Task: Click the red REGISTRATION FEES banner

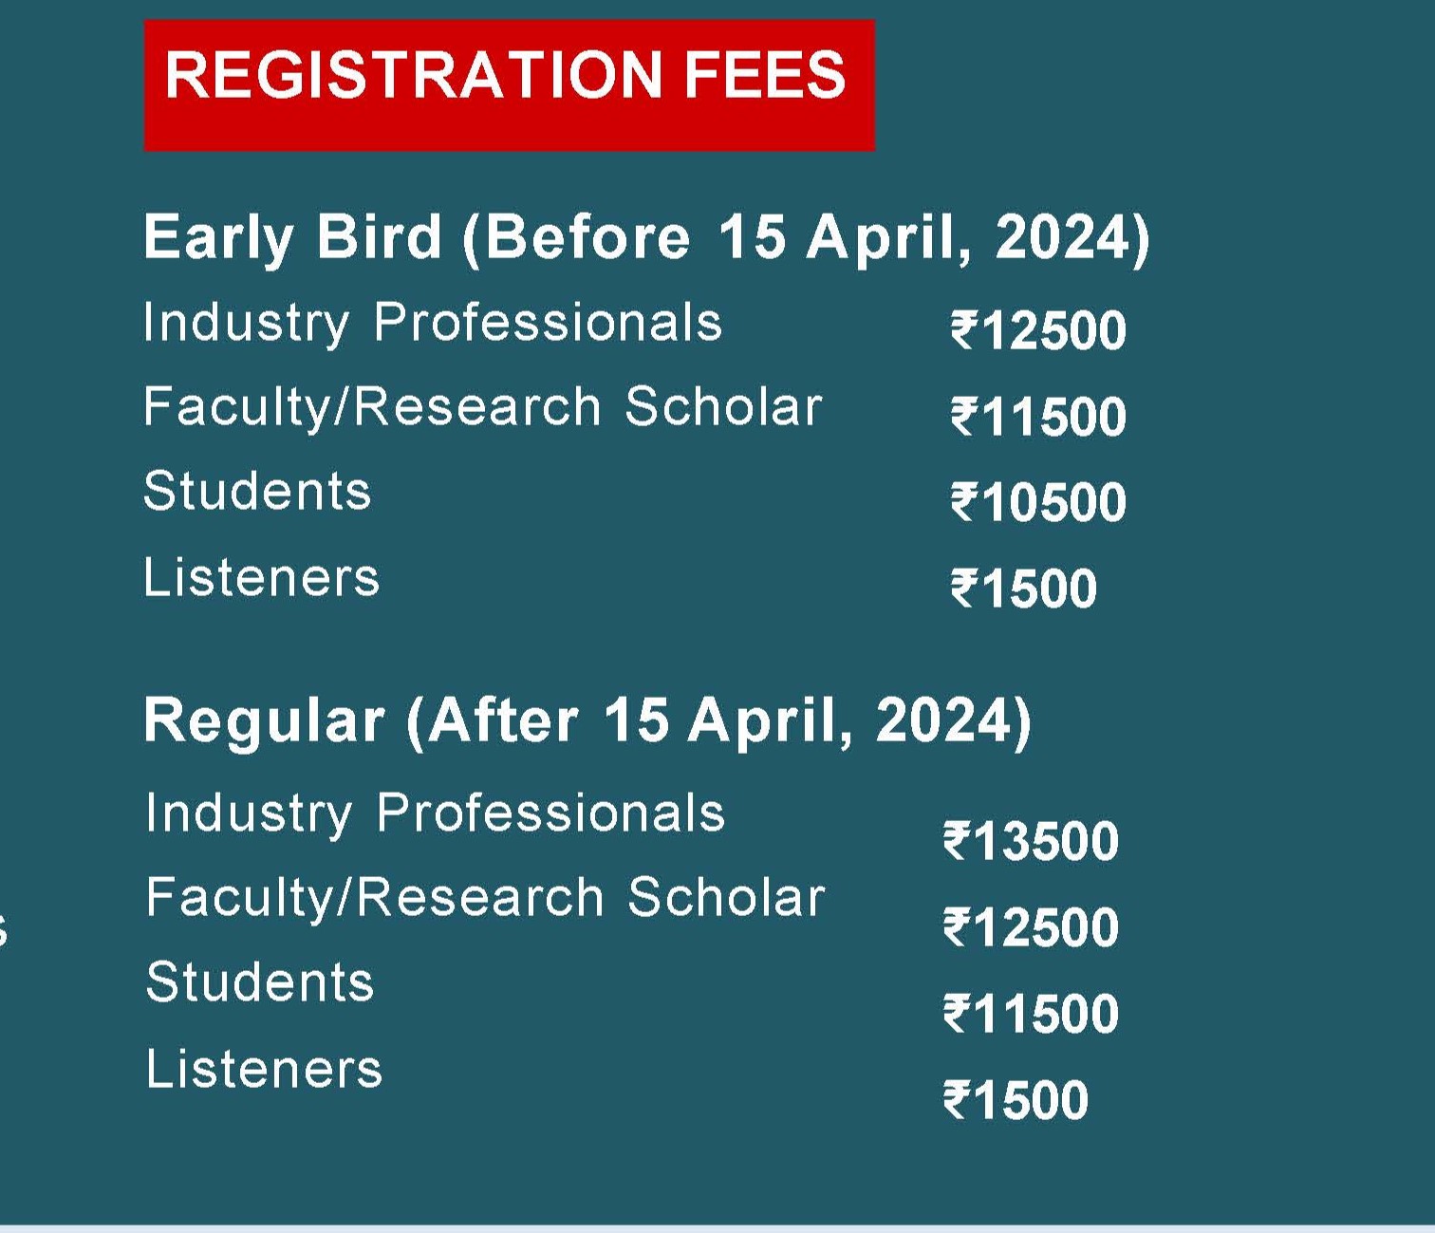Action: point(509,85)
